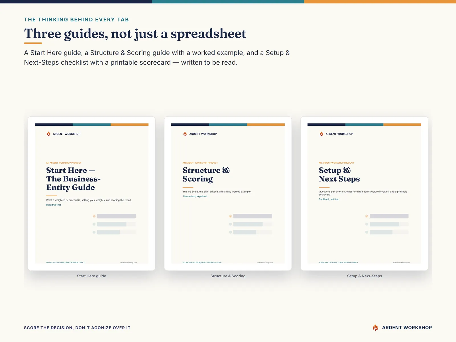Open the Setup & Next Steps guide cover

coord(364,194)
